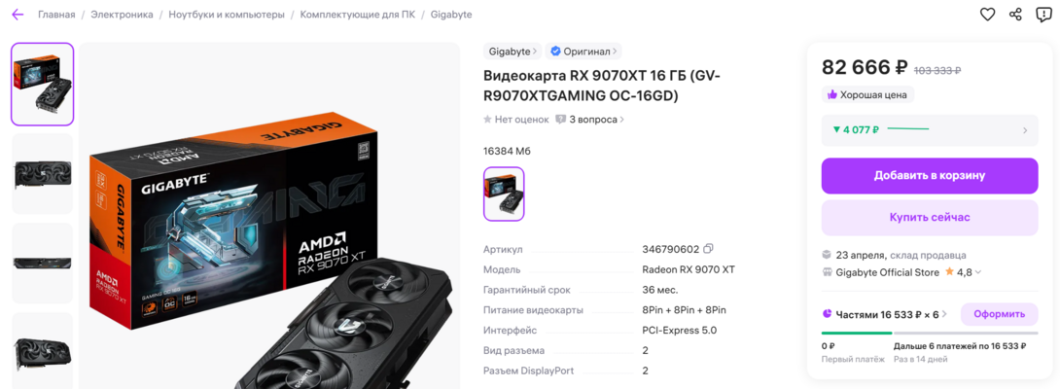This screenshot has width=1060, height=389.
Task: Go to Электроника breadcrumb
Action: pos(122,15)
